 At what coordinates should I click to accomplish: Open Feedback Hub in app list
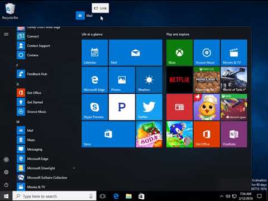[x=46, y=74]
